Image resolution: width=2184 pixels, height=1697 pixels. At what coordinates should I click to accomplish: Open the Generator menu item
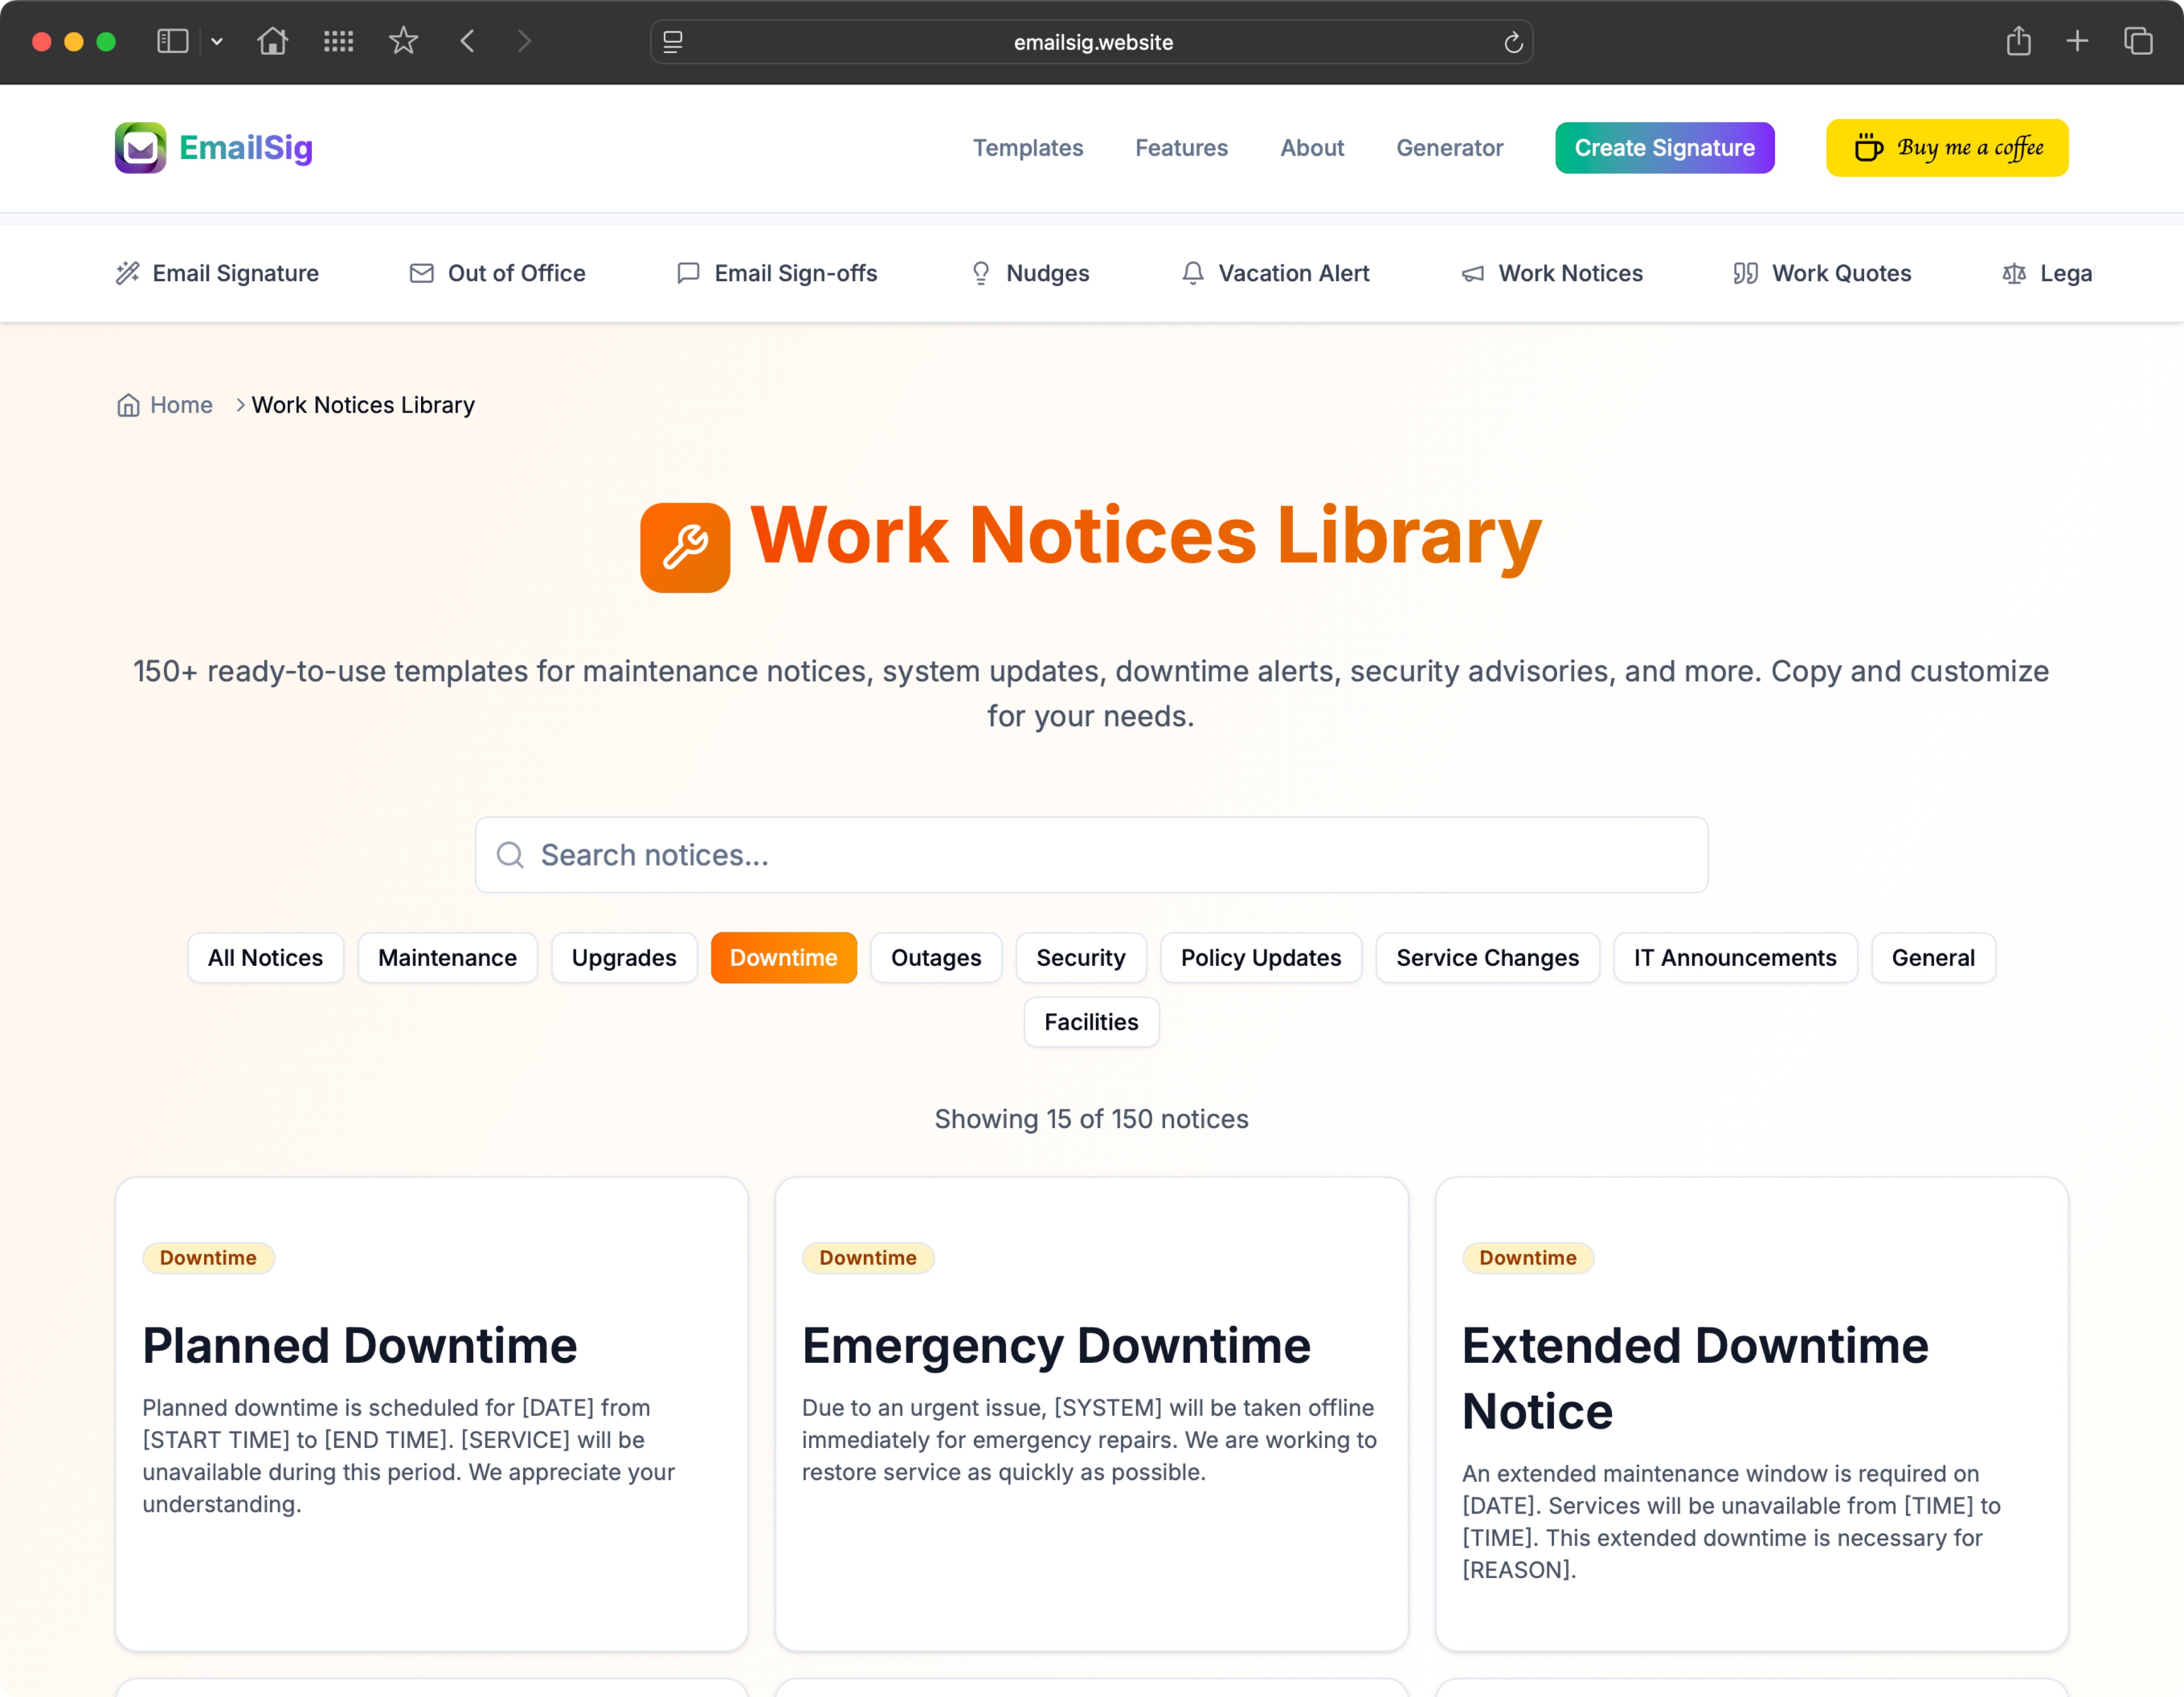1450,147
